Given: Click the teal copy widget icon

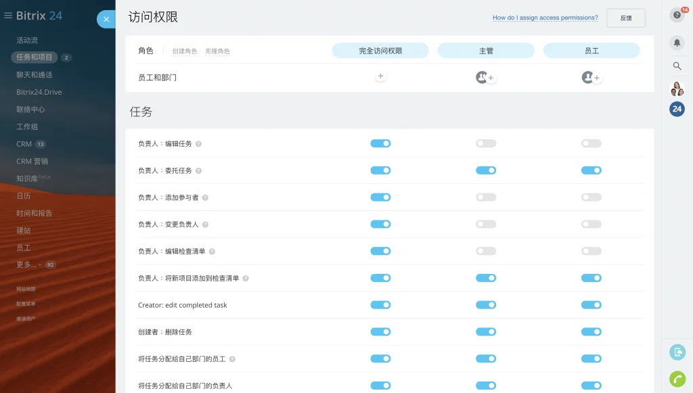Looking at the screenshot, I should 677,352.
